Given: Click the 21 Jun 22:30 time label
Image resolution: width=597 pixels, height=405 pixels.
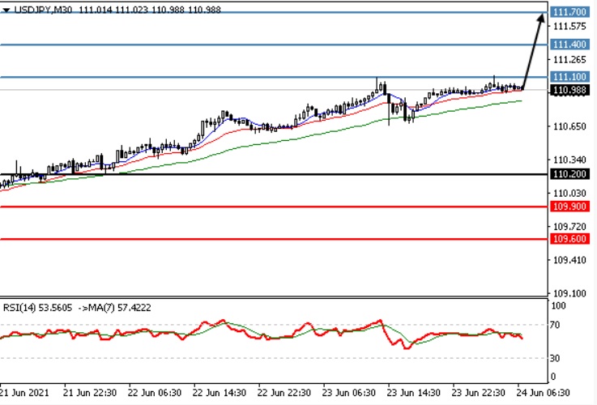Looking at the screenshot, I should (90, 393).
